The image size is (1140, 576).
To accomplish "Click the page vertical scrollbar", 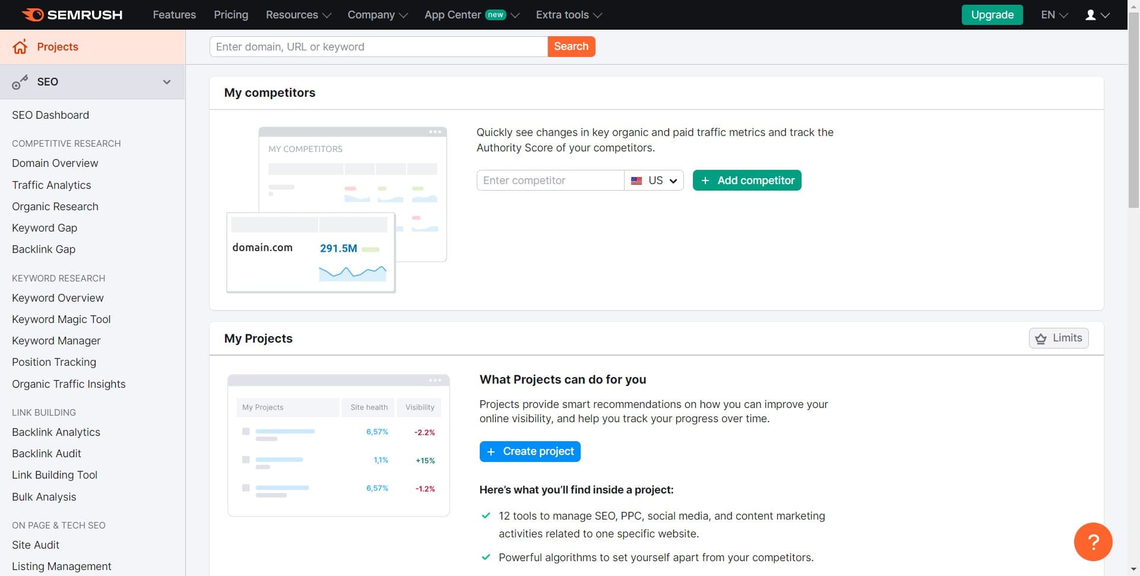I will coord(1133,119).
